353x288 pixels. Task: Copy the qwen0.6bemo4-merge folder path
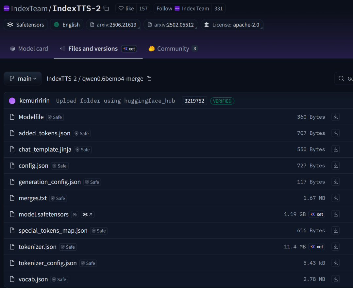coord(149,79)
